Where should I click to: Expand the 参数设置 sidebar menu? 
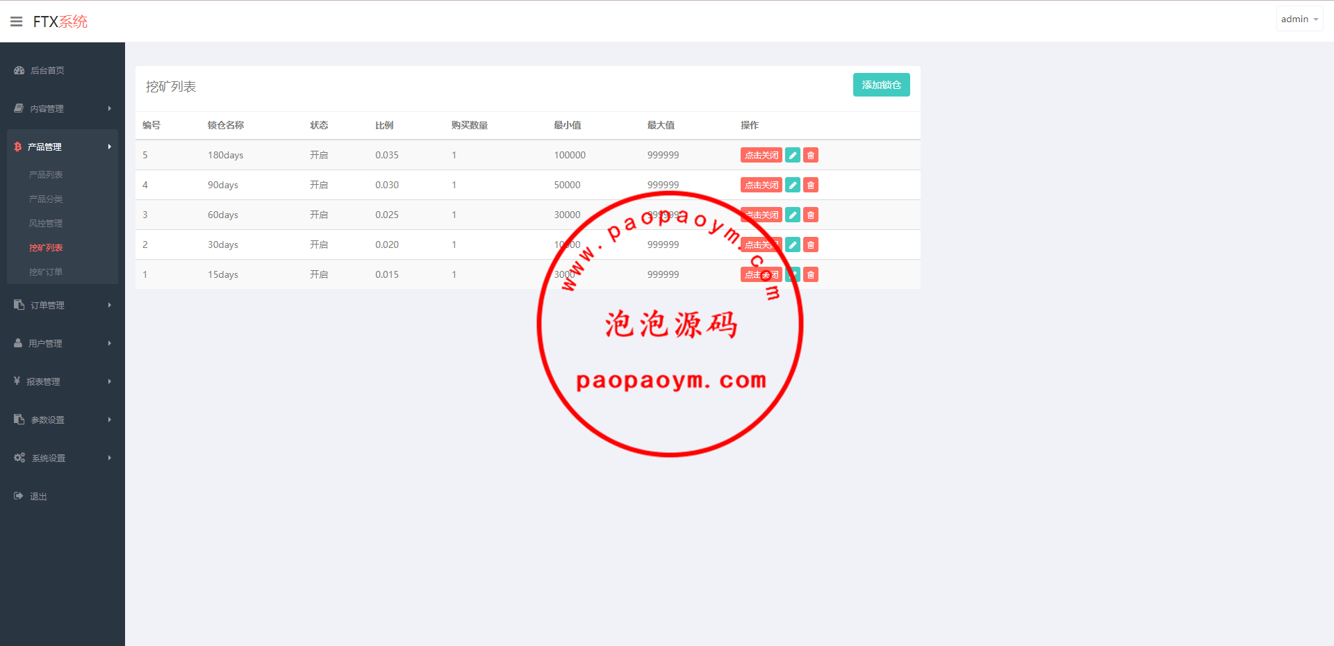[x=63, y=420]
